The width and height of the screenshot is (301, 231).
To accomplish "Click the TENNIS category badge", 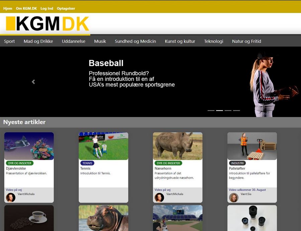I will [x=87, y=163].
